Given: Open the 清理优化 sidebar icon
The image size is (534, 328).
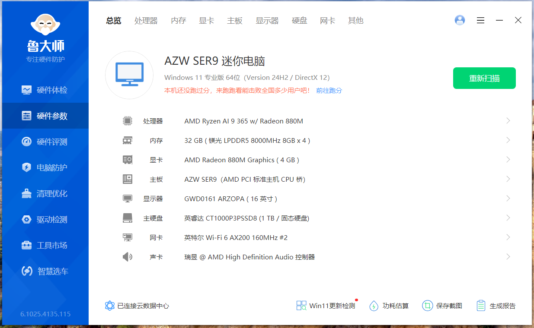Looking at the screenshot, I should tap(27, 193).
